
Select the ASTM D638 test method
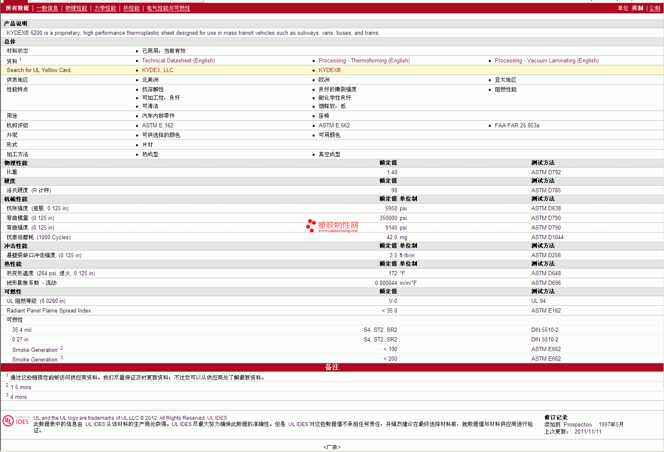coord(546,208)
